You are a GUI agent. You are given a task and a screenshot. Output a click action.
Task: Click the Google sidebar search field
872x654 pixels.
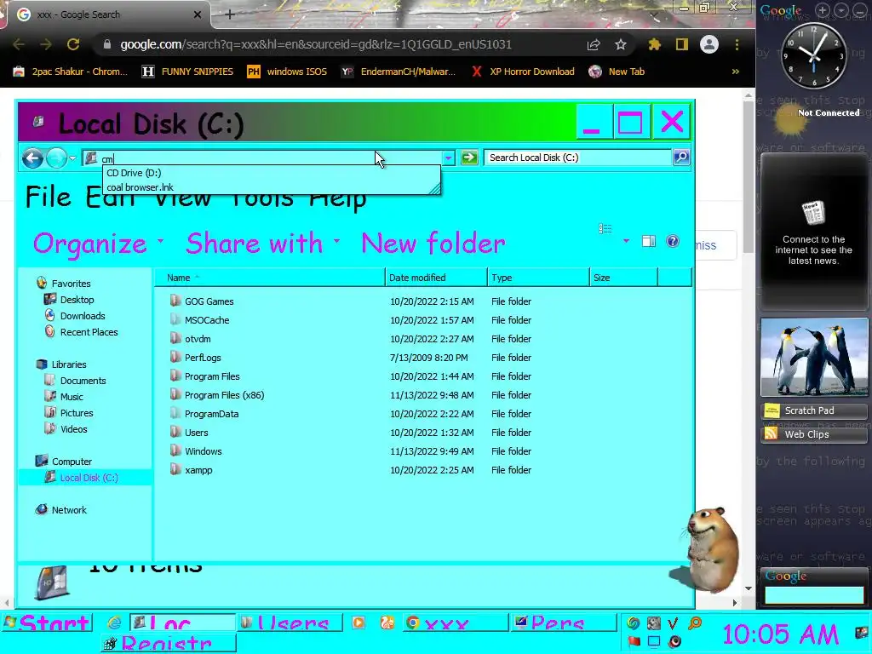[x=814, y=595]
